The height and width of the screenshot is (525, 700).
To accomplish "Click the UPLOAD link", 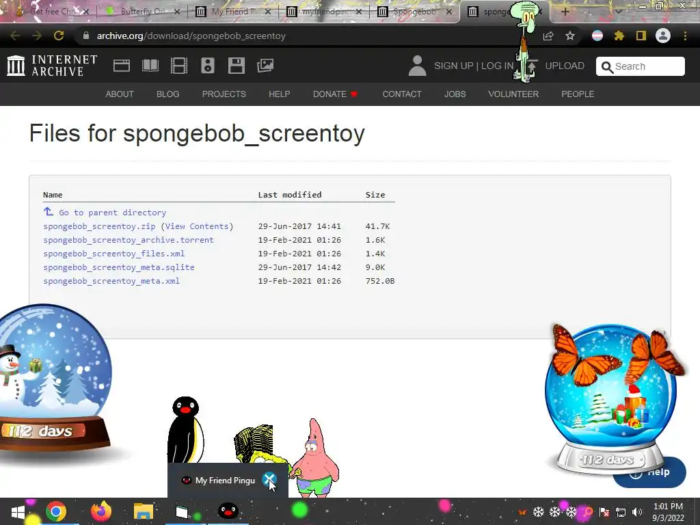I will pos(565,66).
